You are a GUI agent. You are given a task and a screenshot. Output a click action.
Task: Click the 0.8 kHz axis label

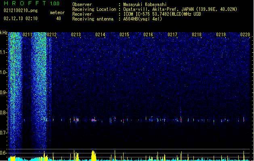[4, 113]
